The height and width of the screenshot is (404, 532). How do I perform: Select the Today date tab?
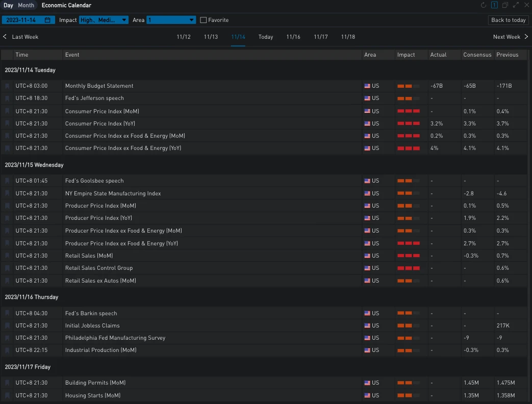pos(265,37)
